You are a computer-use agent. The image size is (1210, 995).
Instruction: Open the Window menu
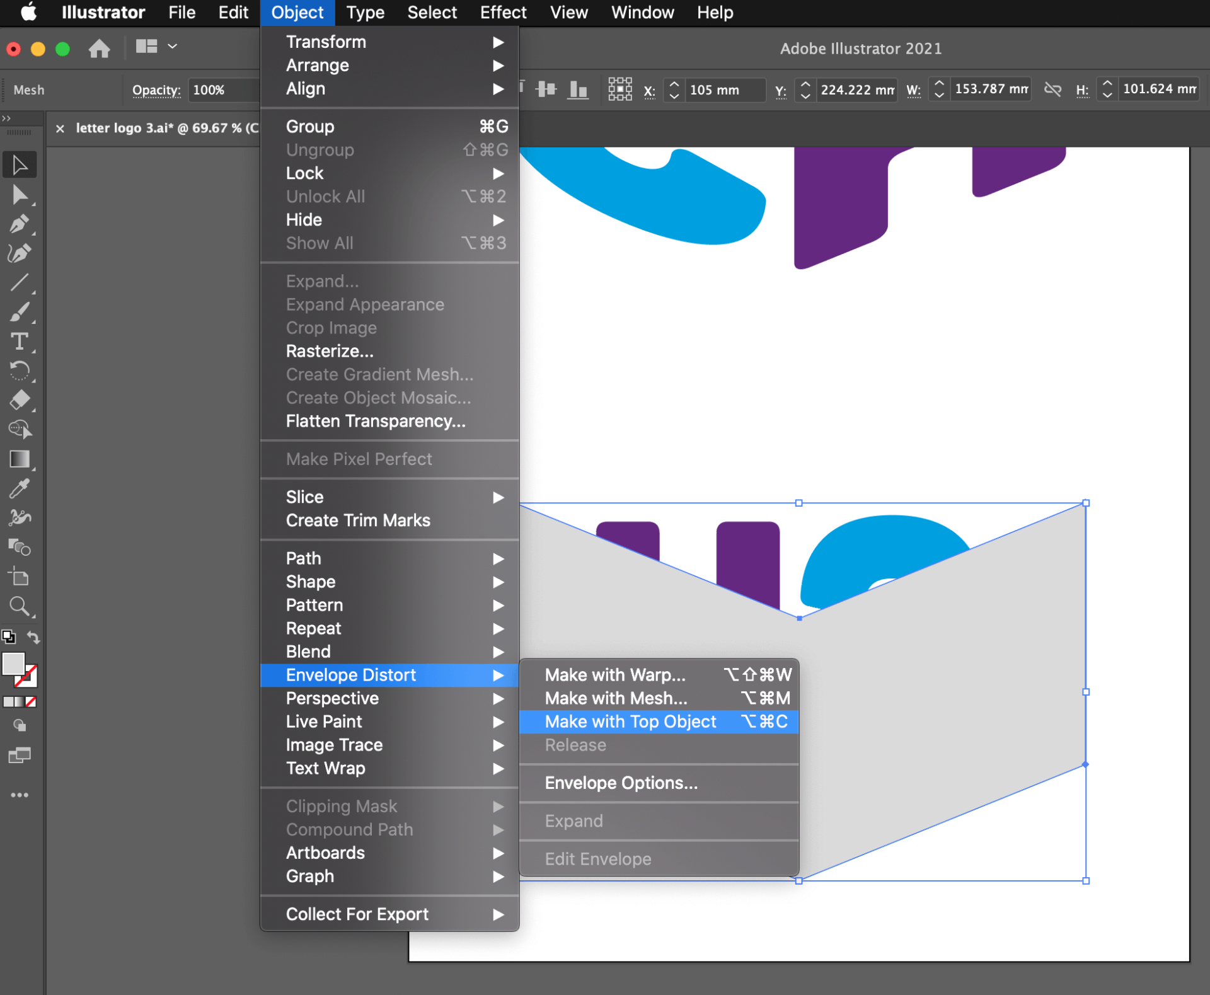tap(642, 13)
